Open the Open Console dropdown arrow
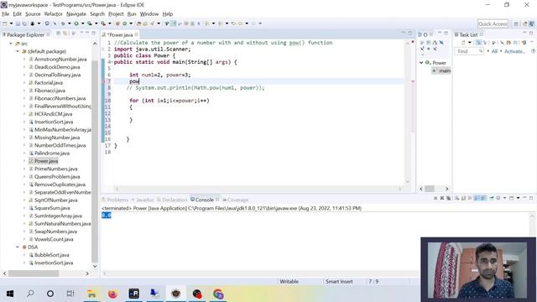Screen dimensions: 537x302 coord(518,198)
